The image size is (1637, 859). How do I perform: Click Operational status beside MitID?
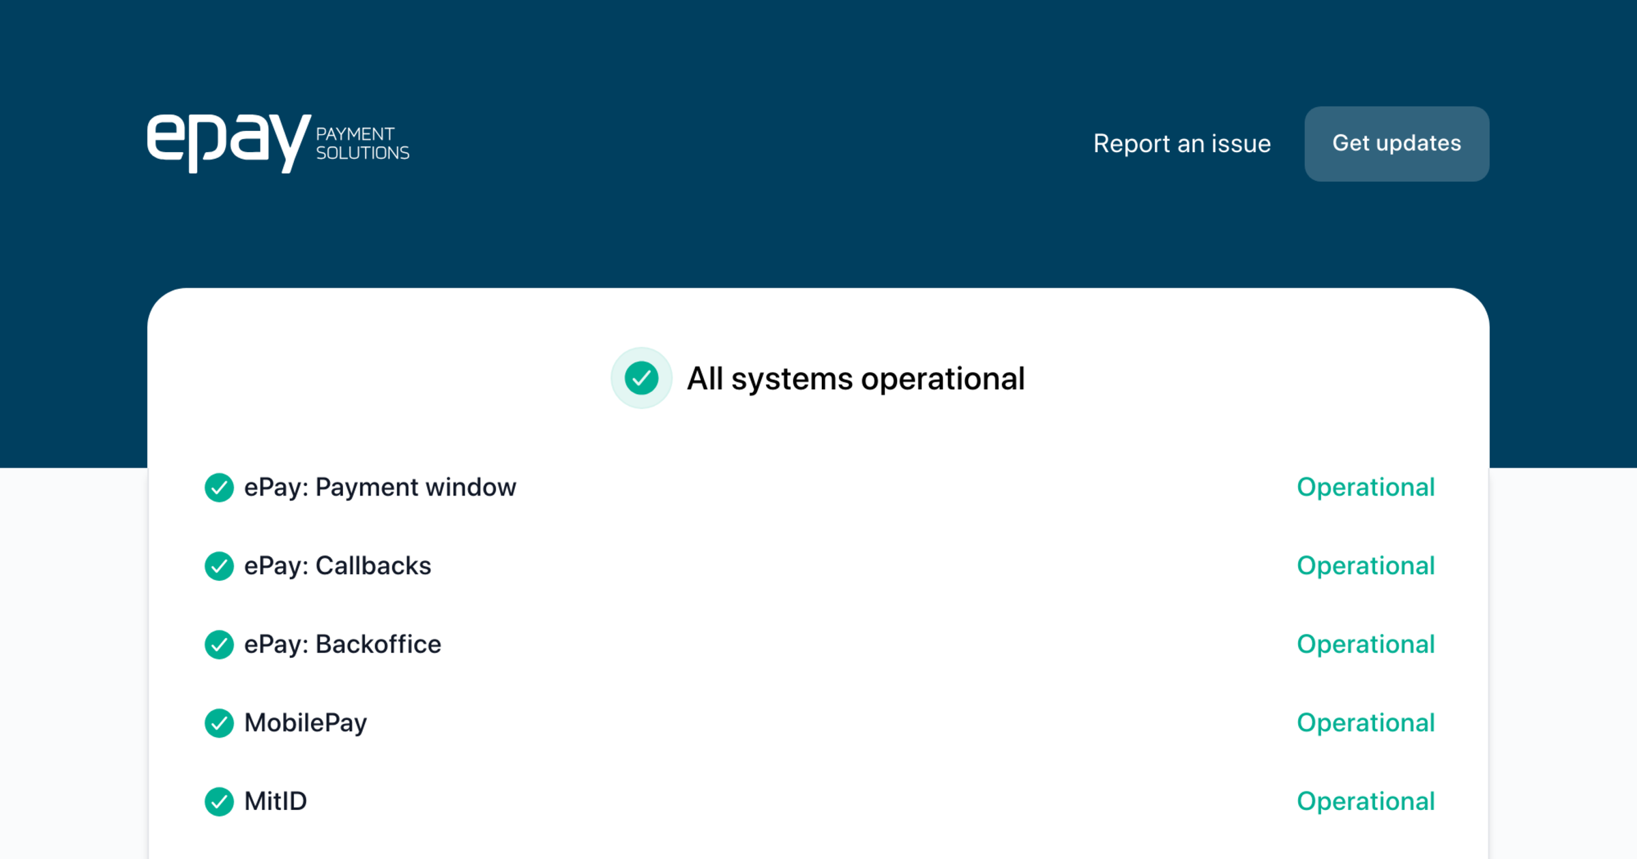pos(1366,801)
